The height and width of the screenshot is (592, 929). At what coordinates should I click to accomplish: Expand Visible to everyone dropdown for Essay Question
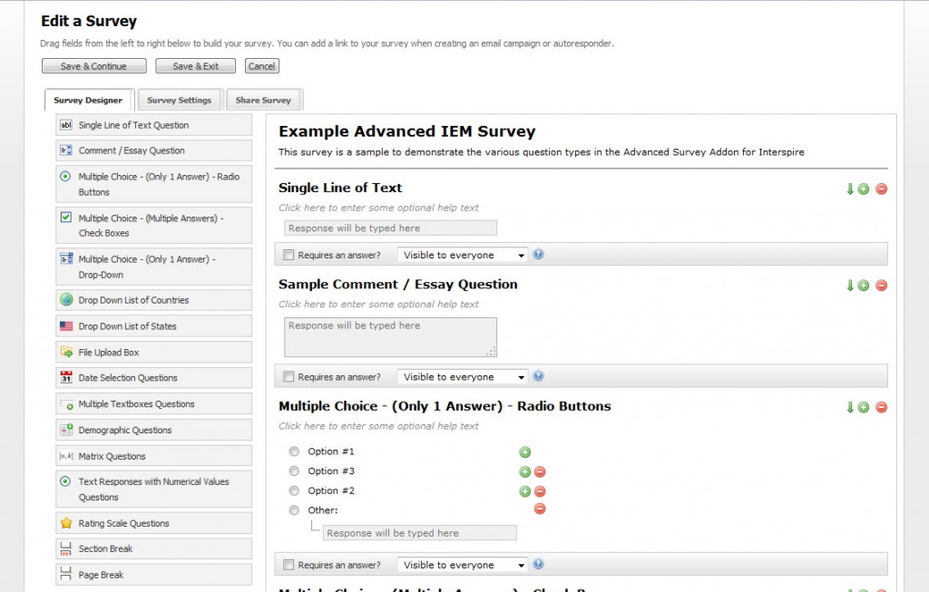click(462, 377)
